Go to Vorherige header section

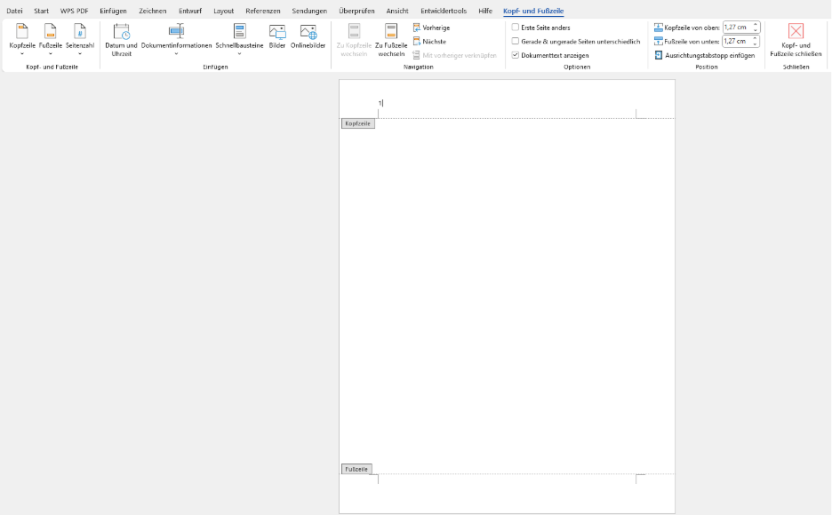click(431, 28)
